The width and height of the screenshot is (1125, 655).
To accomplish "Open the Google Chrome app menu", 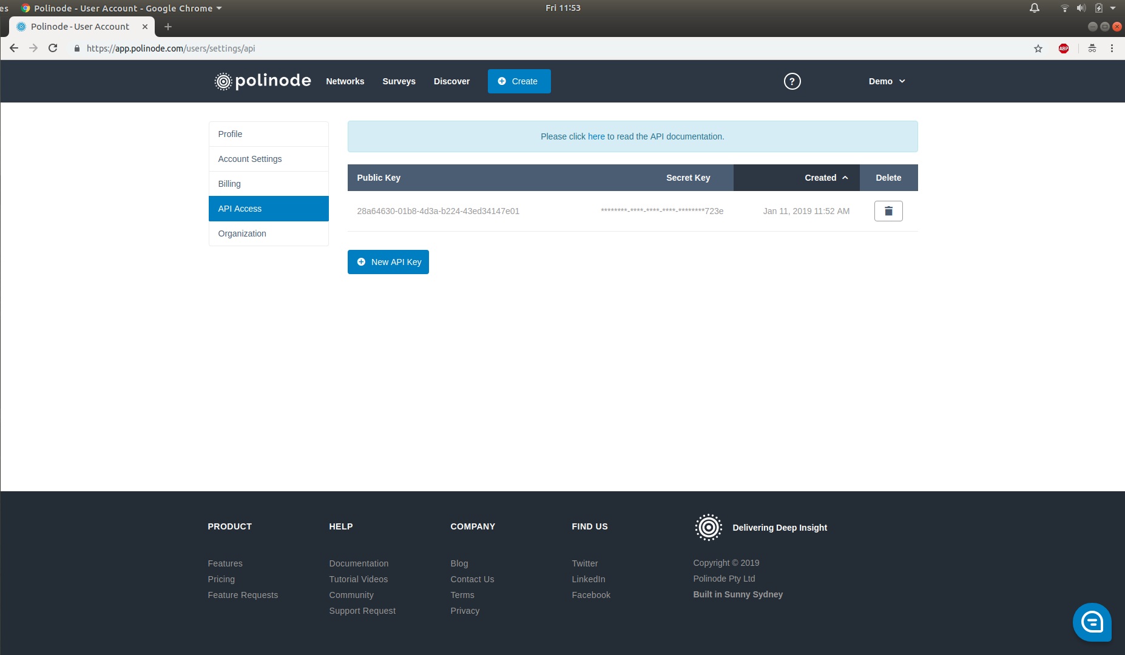I will pos(121,8).
